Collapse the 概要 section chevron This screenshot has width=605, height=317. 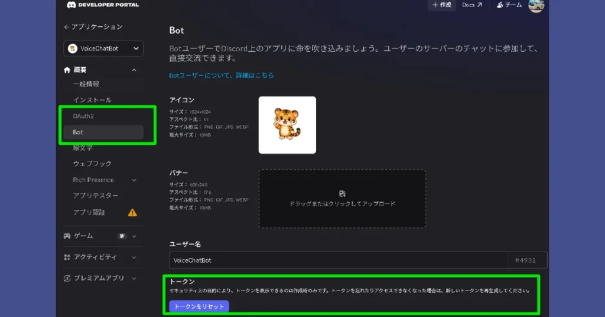[x=134, y=70]
